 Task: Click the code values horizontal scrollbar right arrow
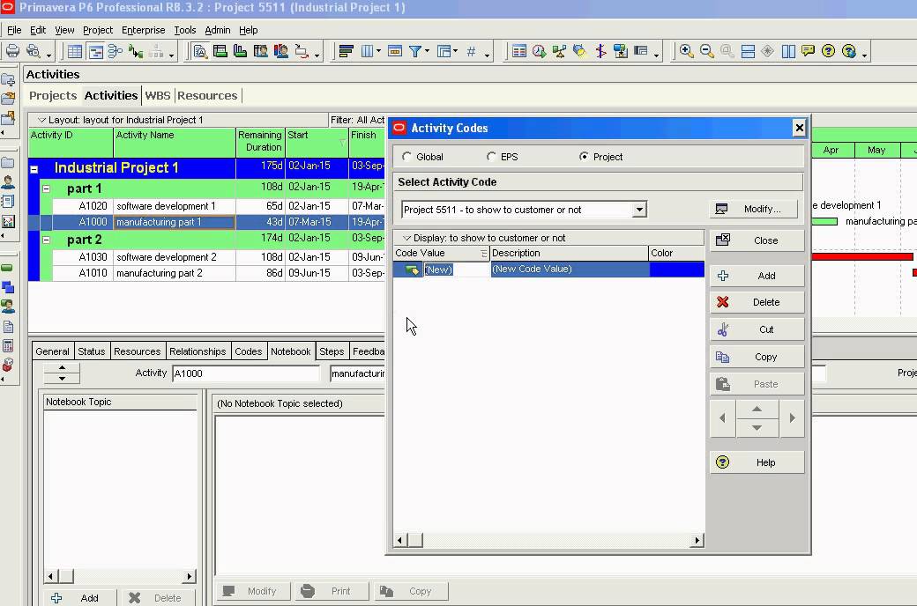(697, 540)
